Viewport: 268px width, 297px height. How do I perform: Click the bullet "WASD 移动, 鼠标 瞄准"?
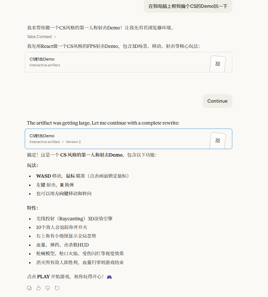(82, 176)
